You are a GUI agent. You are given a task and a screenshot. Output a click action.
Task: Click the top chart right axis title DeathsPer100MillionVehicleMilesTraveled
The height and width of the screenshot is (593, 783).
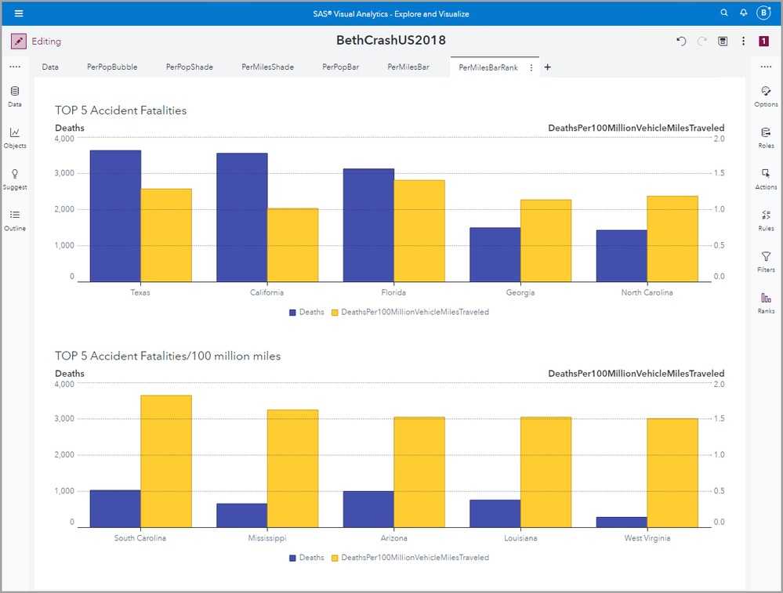click(636, 128)
